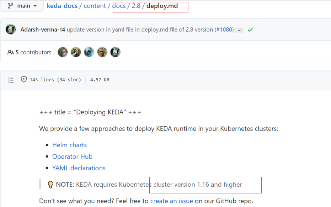Open the third contributor avatar with blue eye
331x207 pixels.
[89, 52]
